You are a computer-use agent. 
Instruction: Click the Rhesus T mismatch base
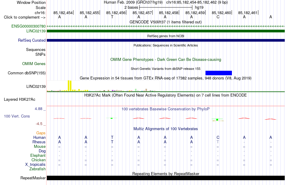coord(218,142)
